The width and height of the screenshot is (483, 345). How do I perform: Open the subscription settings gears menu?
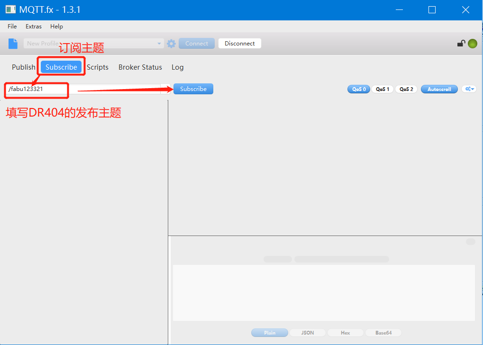pyautogui.click(x=469, y=89)
